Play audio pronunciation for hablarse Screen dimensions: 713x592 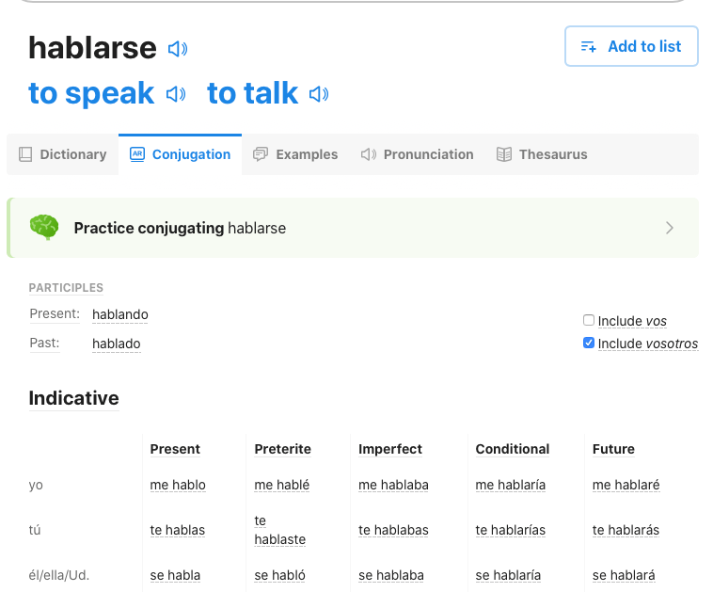tap(178, 48)
